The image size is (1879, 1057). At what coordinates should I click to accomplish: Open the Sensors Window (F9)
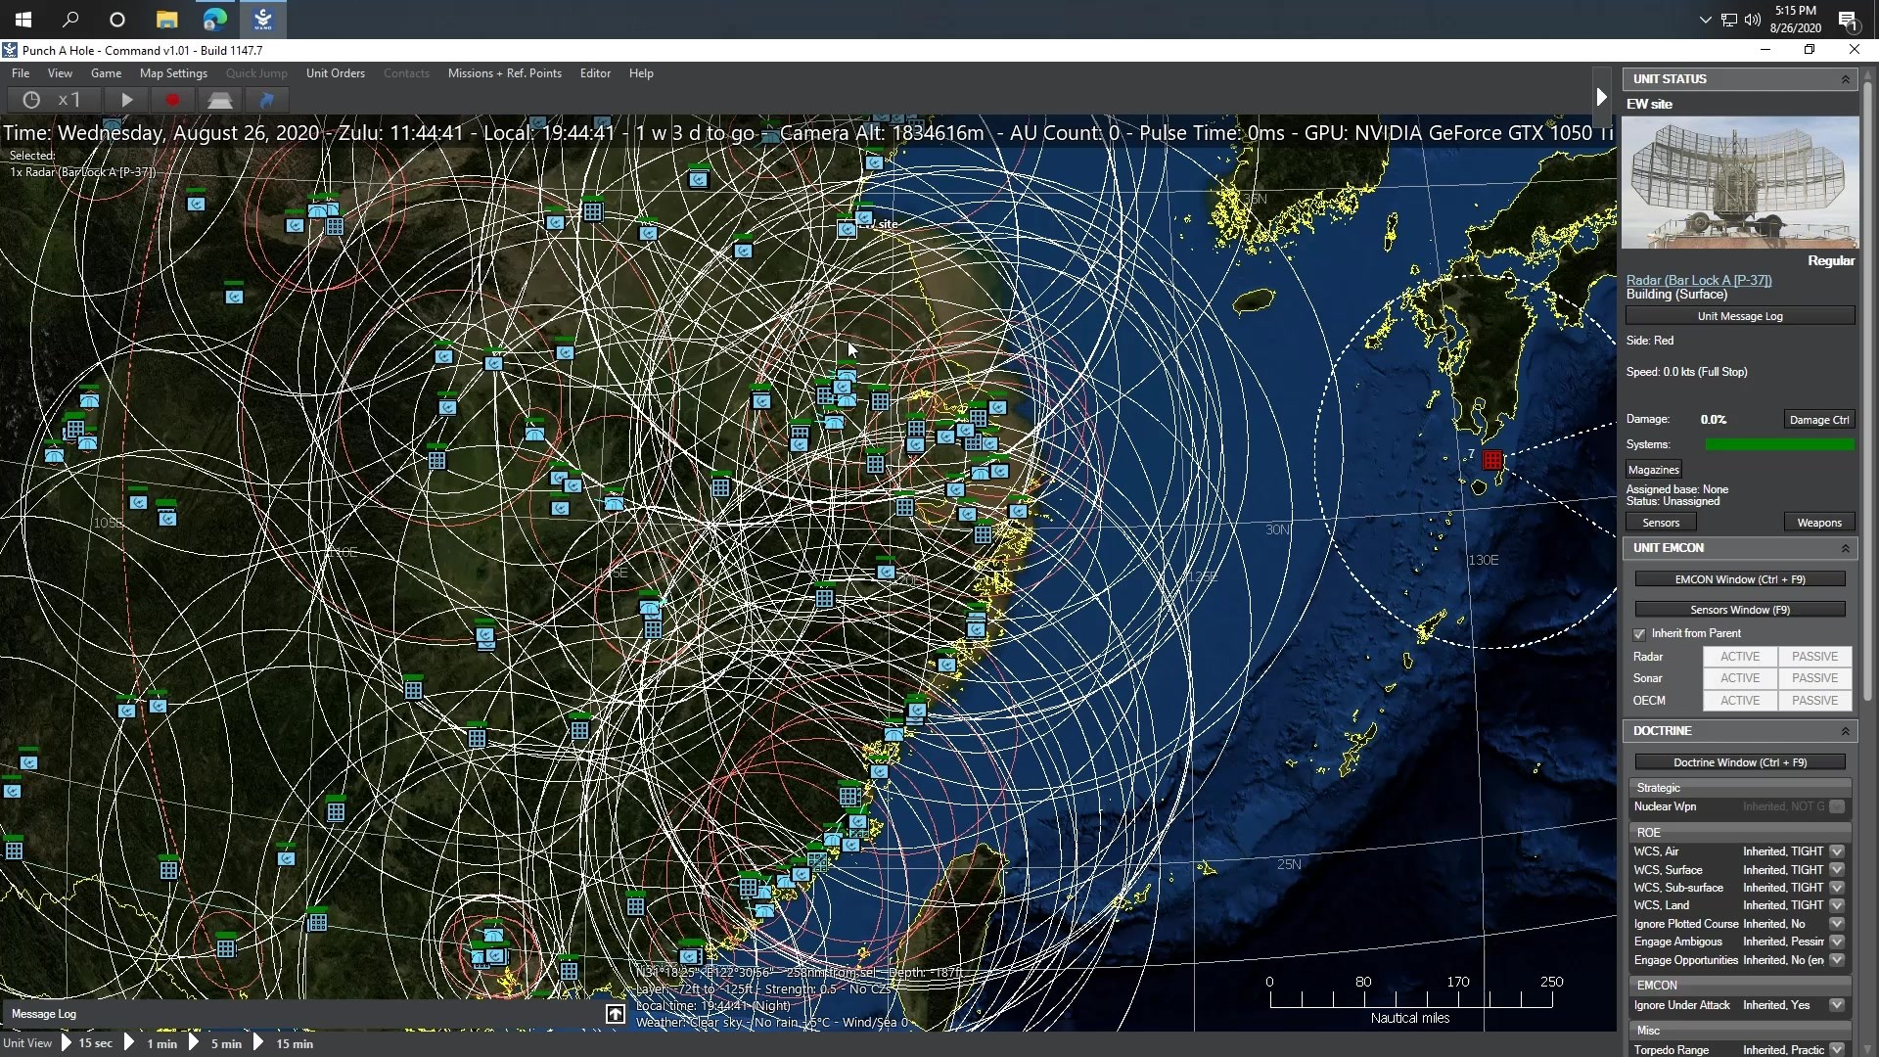[x=1740, y=610]
